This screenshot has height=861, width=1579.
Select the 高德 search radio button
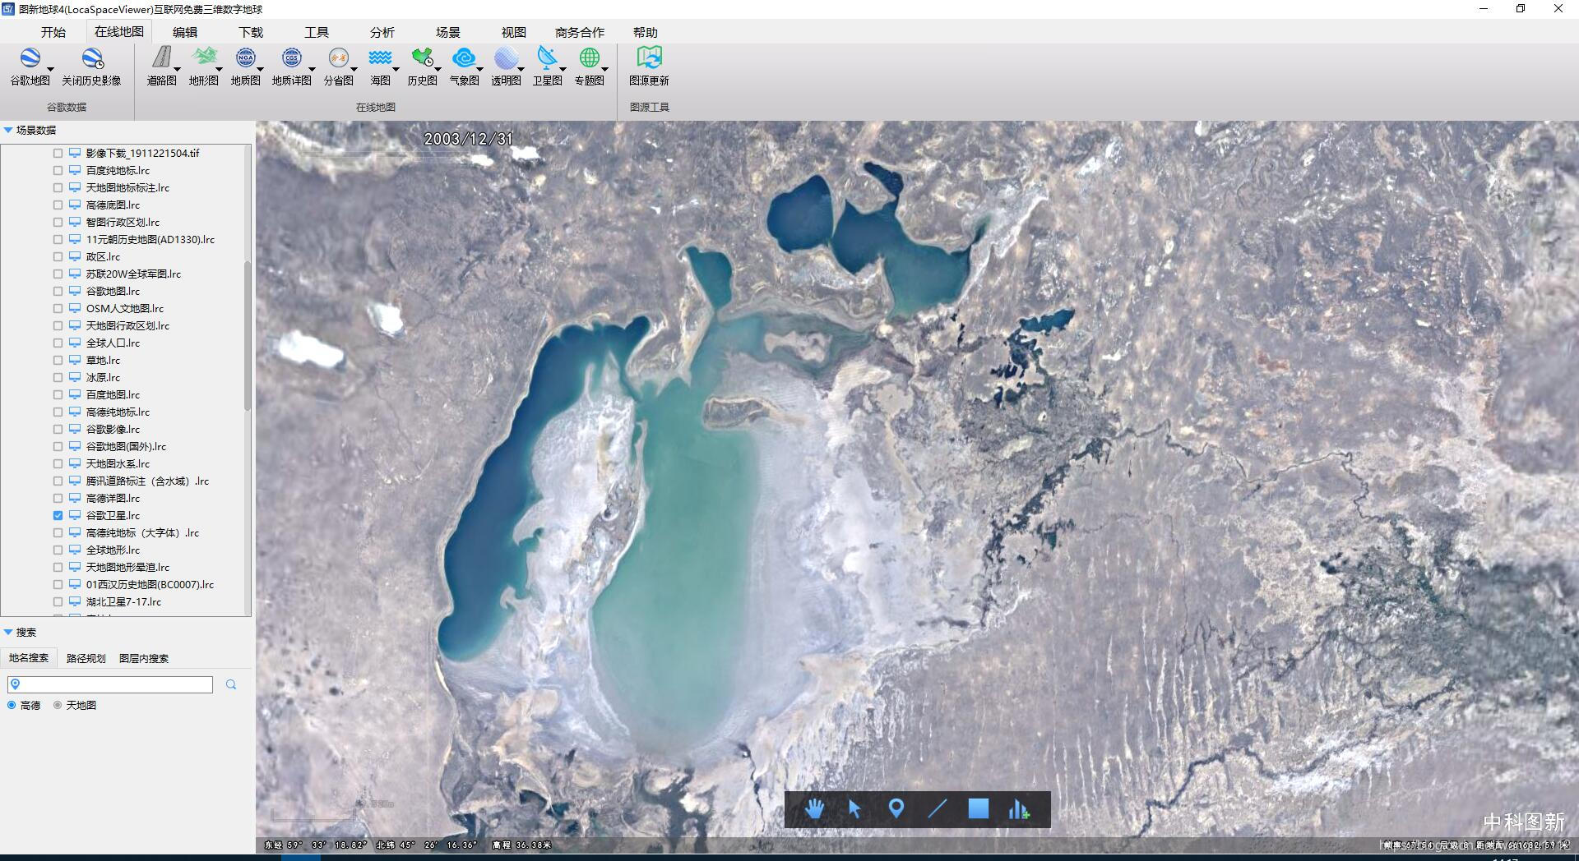(x=12, y=705)
